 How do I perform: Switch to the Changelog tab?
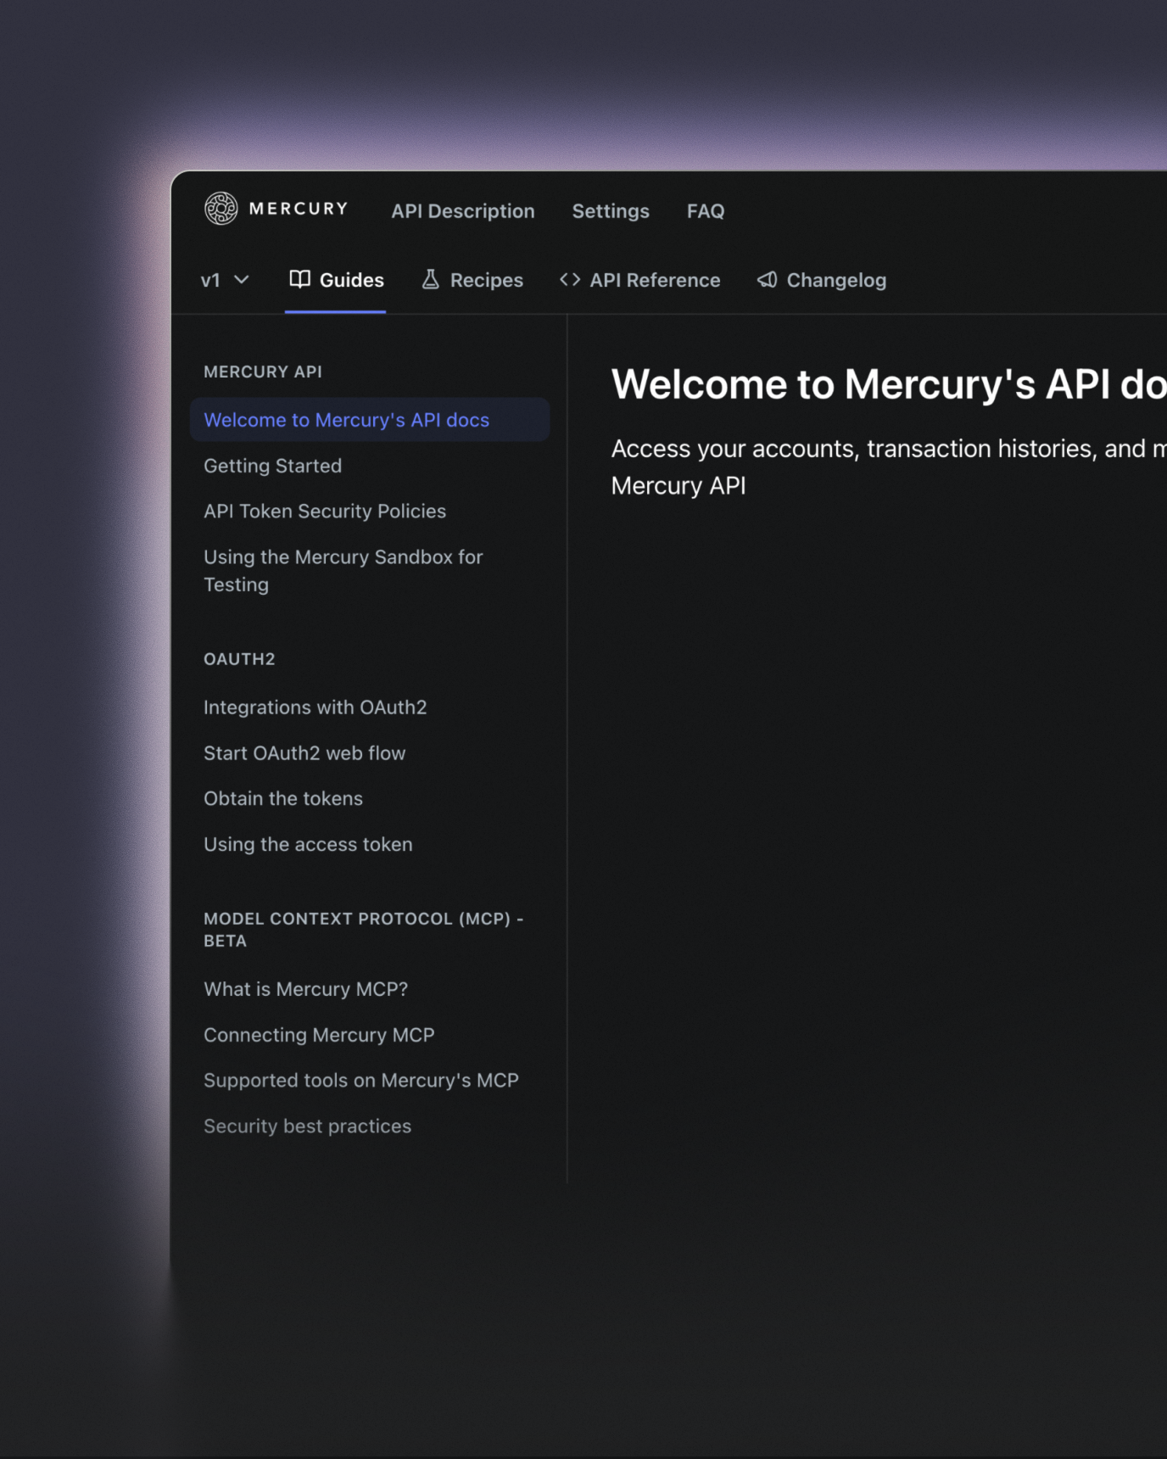[822, 280]
